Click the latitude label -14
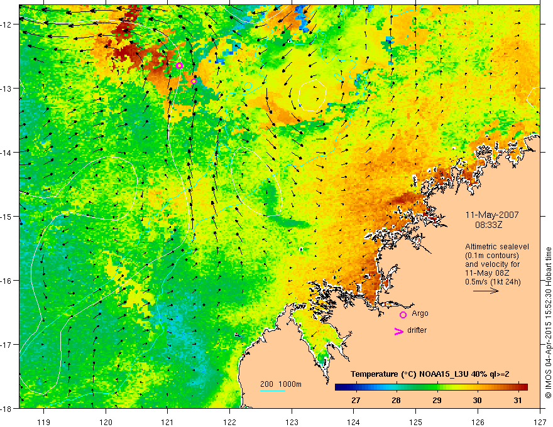Screen dimensions: 553x427 (x=6, y=152)
